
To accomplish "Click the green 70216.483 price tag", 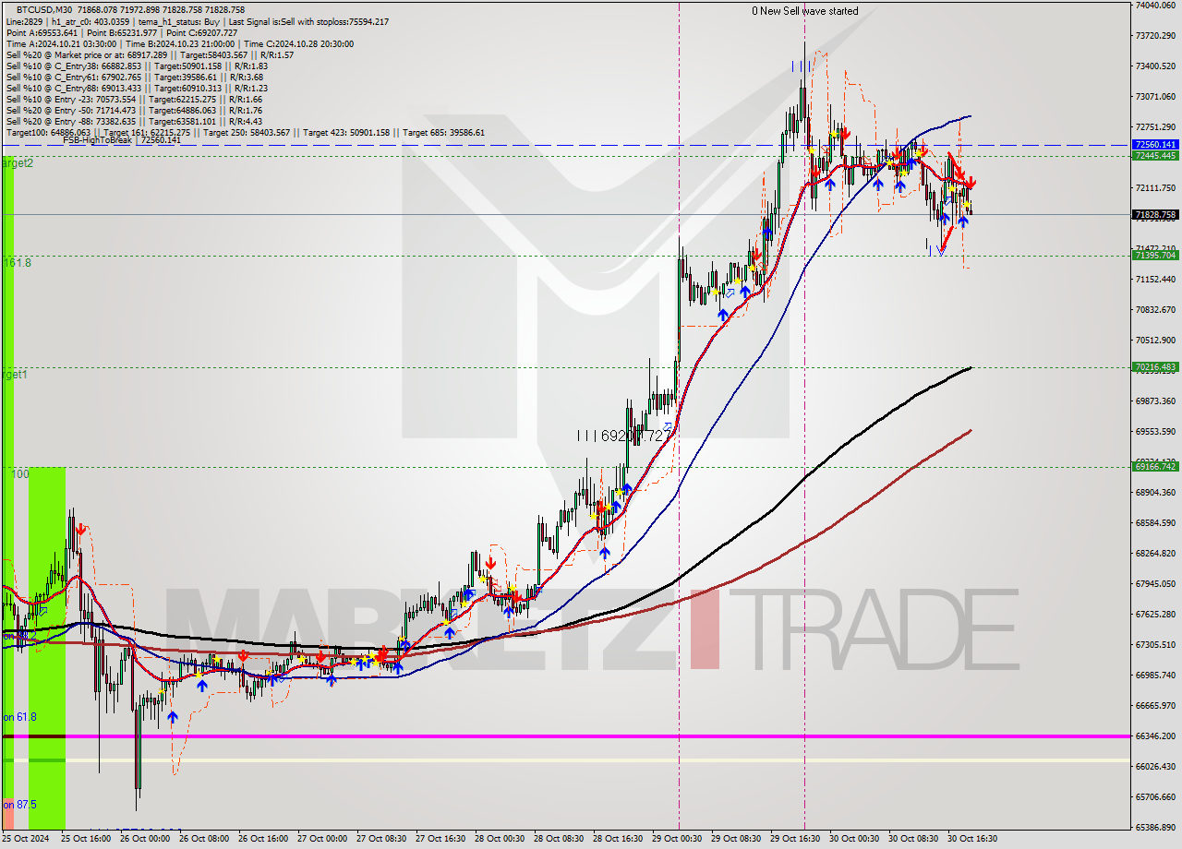I will 1154,367.
